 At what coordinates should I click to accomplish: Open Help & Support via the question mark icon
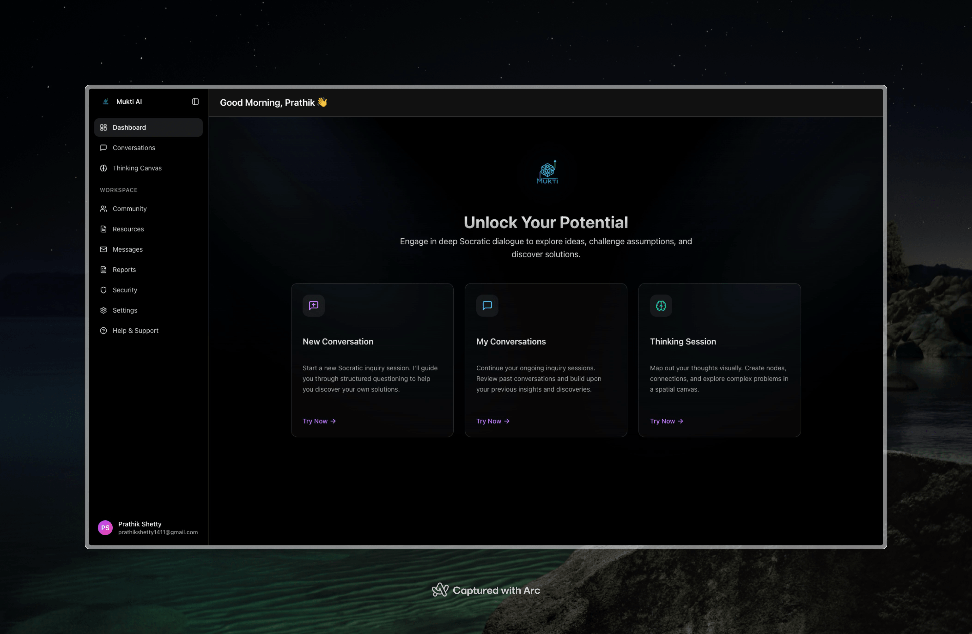pos(103,331)
